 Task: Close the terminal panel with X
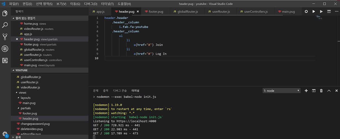point(337,91)
